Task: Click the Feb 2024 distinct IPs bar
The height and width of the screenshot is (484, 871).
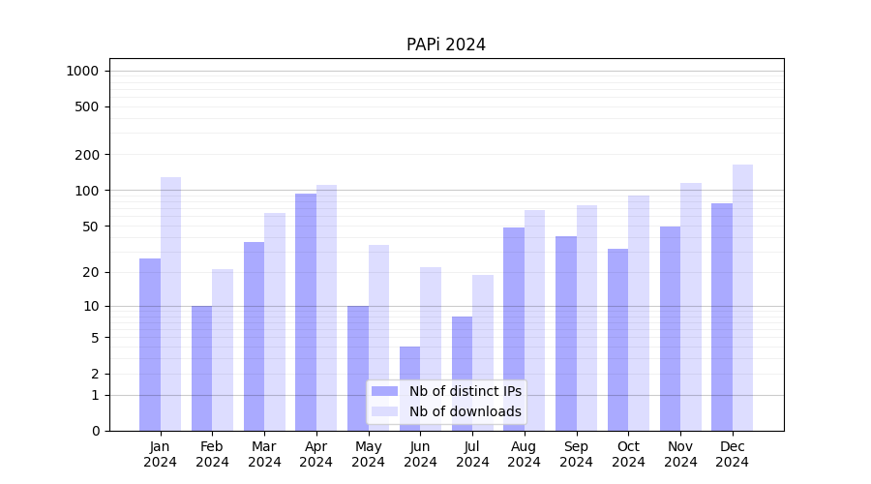Action: [x=201, y=368]
